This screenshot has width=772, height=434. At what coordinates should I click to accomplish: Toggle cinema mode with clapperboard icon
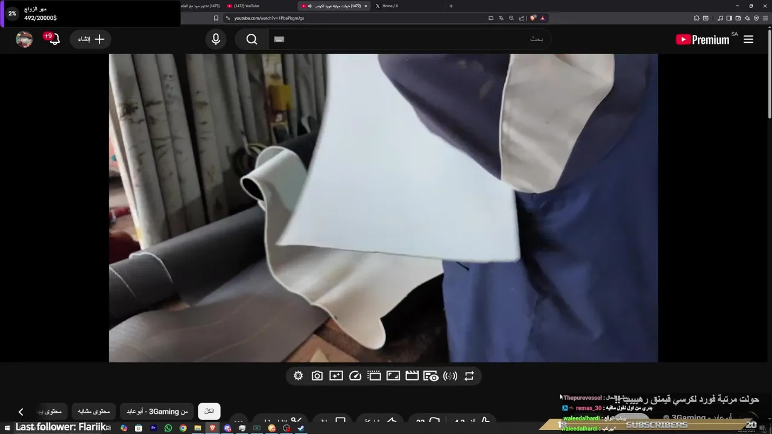(x=412, y=376)
